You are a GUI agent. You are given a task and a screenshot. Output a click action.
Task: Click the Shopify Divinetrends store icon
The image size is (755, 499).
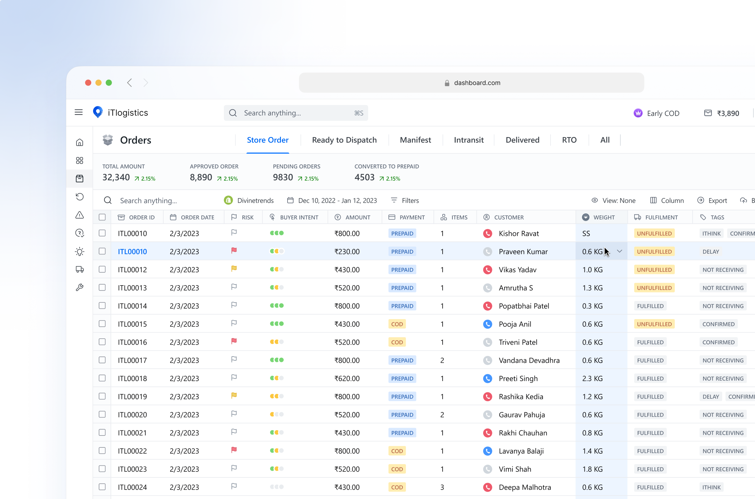[x=228, y=200]
